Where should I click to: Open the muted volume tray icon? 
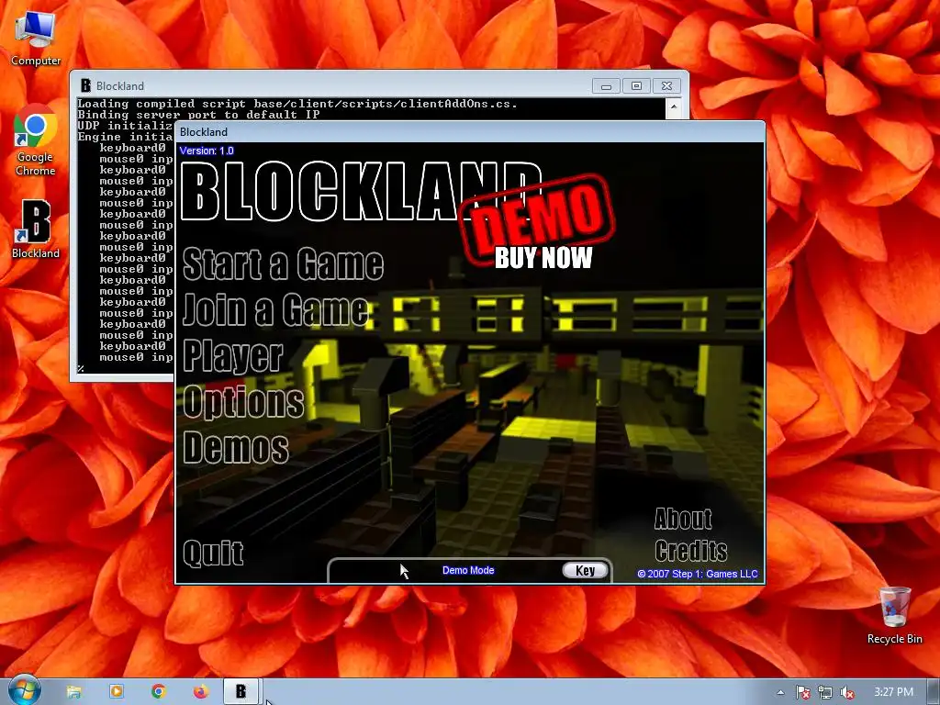pos(847,692)
